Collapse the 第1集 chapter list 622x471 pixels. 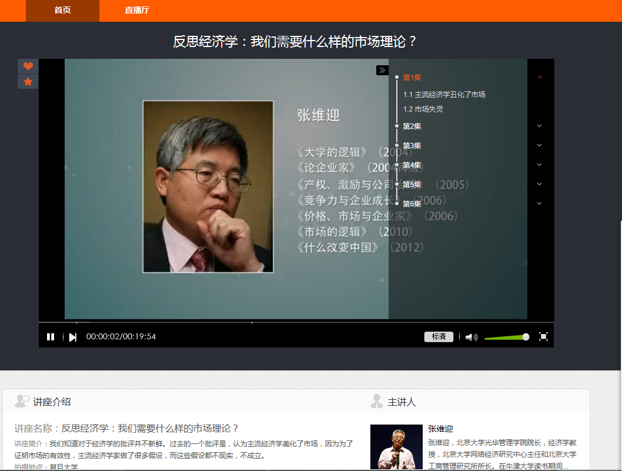[x=540, y=77]
